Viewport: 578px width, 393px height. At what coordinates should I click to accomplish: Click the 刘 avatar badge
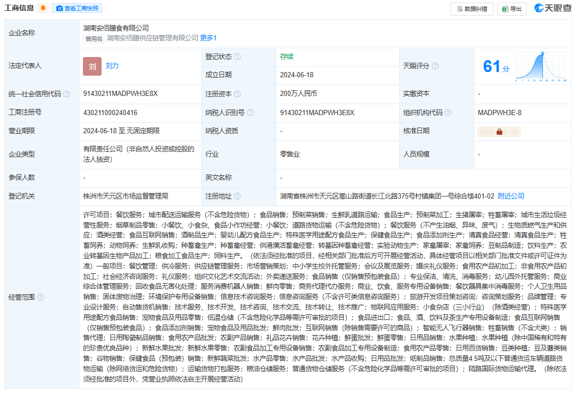pos(92,66)
